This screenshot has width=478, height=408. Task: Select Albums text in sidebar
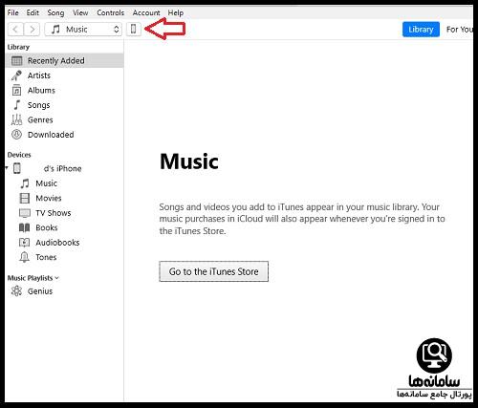tap(41, 91)
